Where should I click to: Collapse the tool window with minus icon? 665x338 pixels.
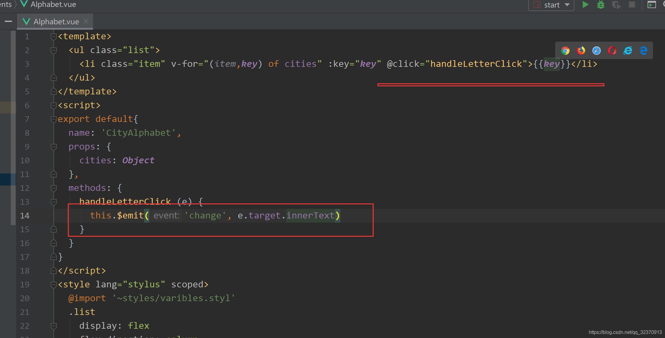[8, 21]
